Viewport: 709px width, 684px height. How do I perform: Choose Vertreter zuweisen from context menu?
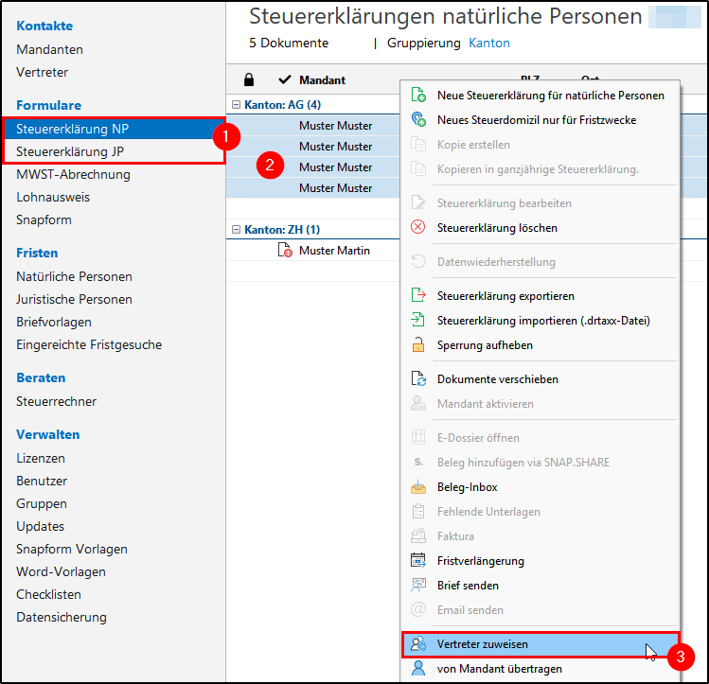[x=483, y=644]
